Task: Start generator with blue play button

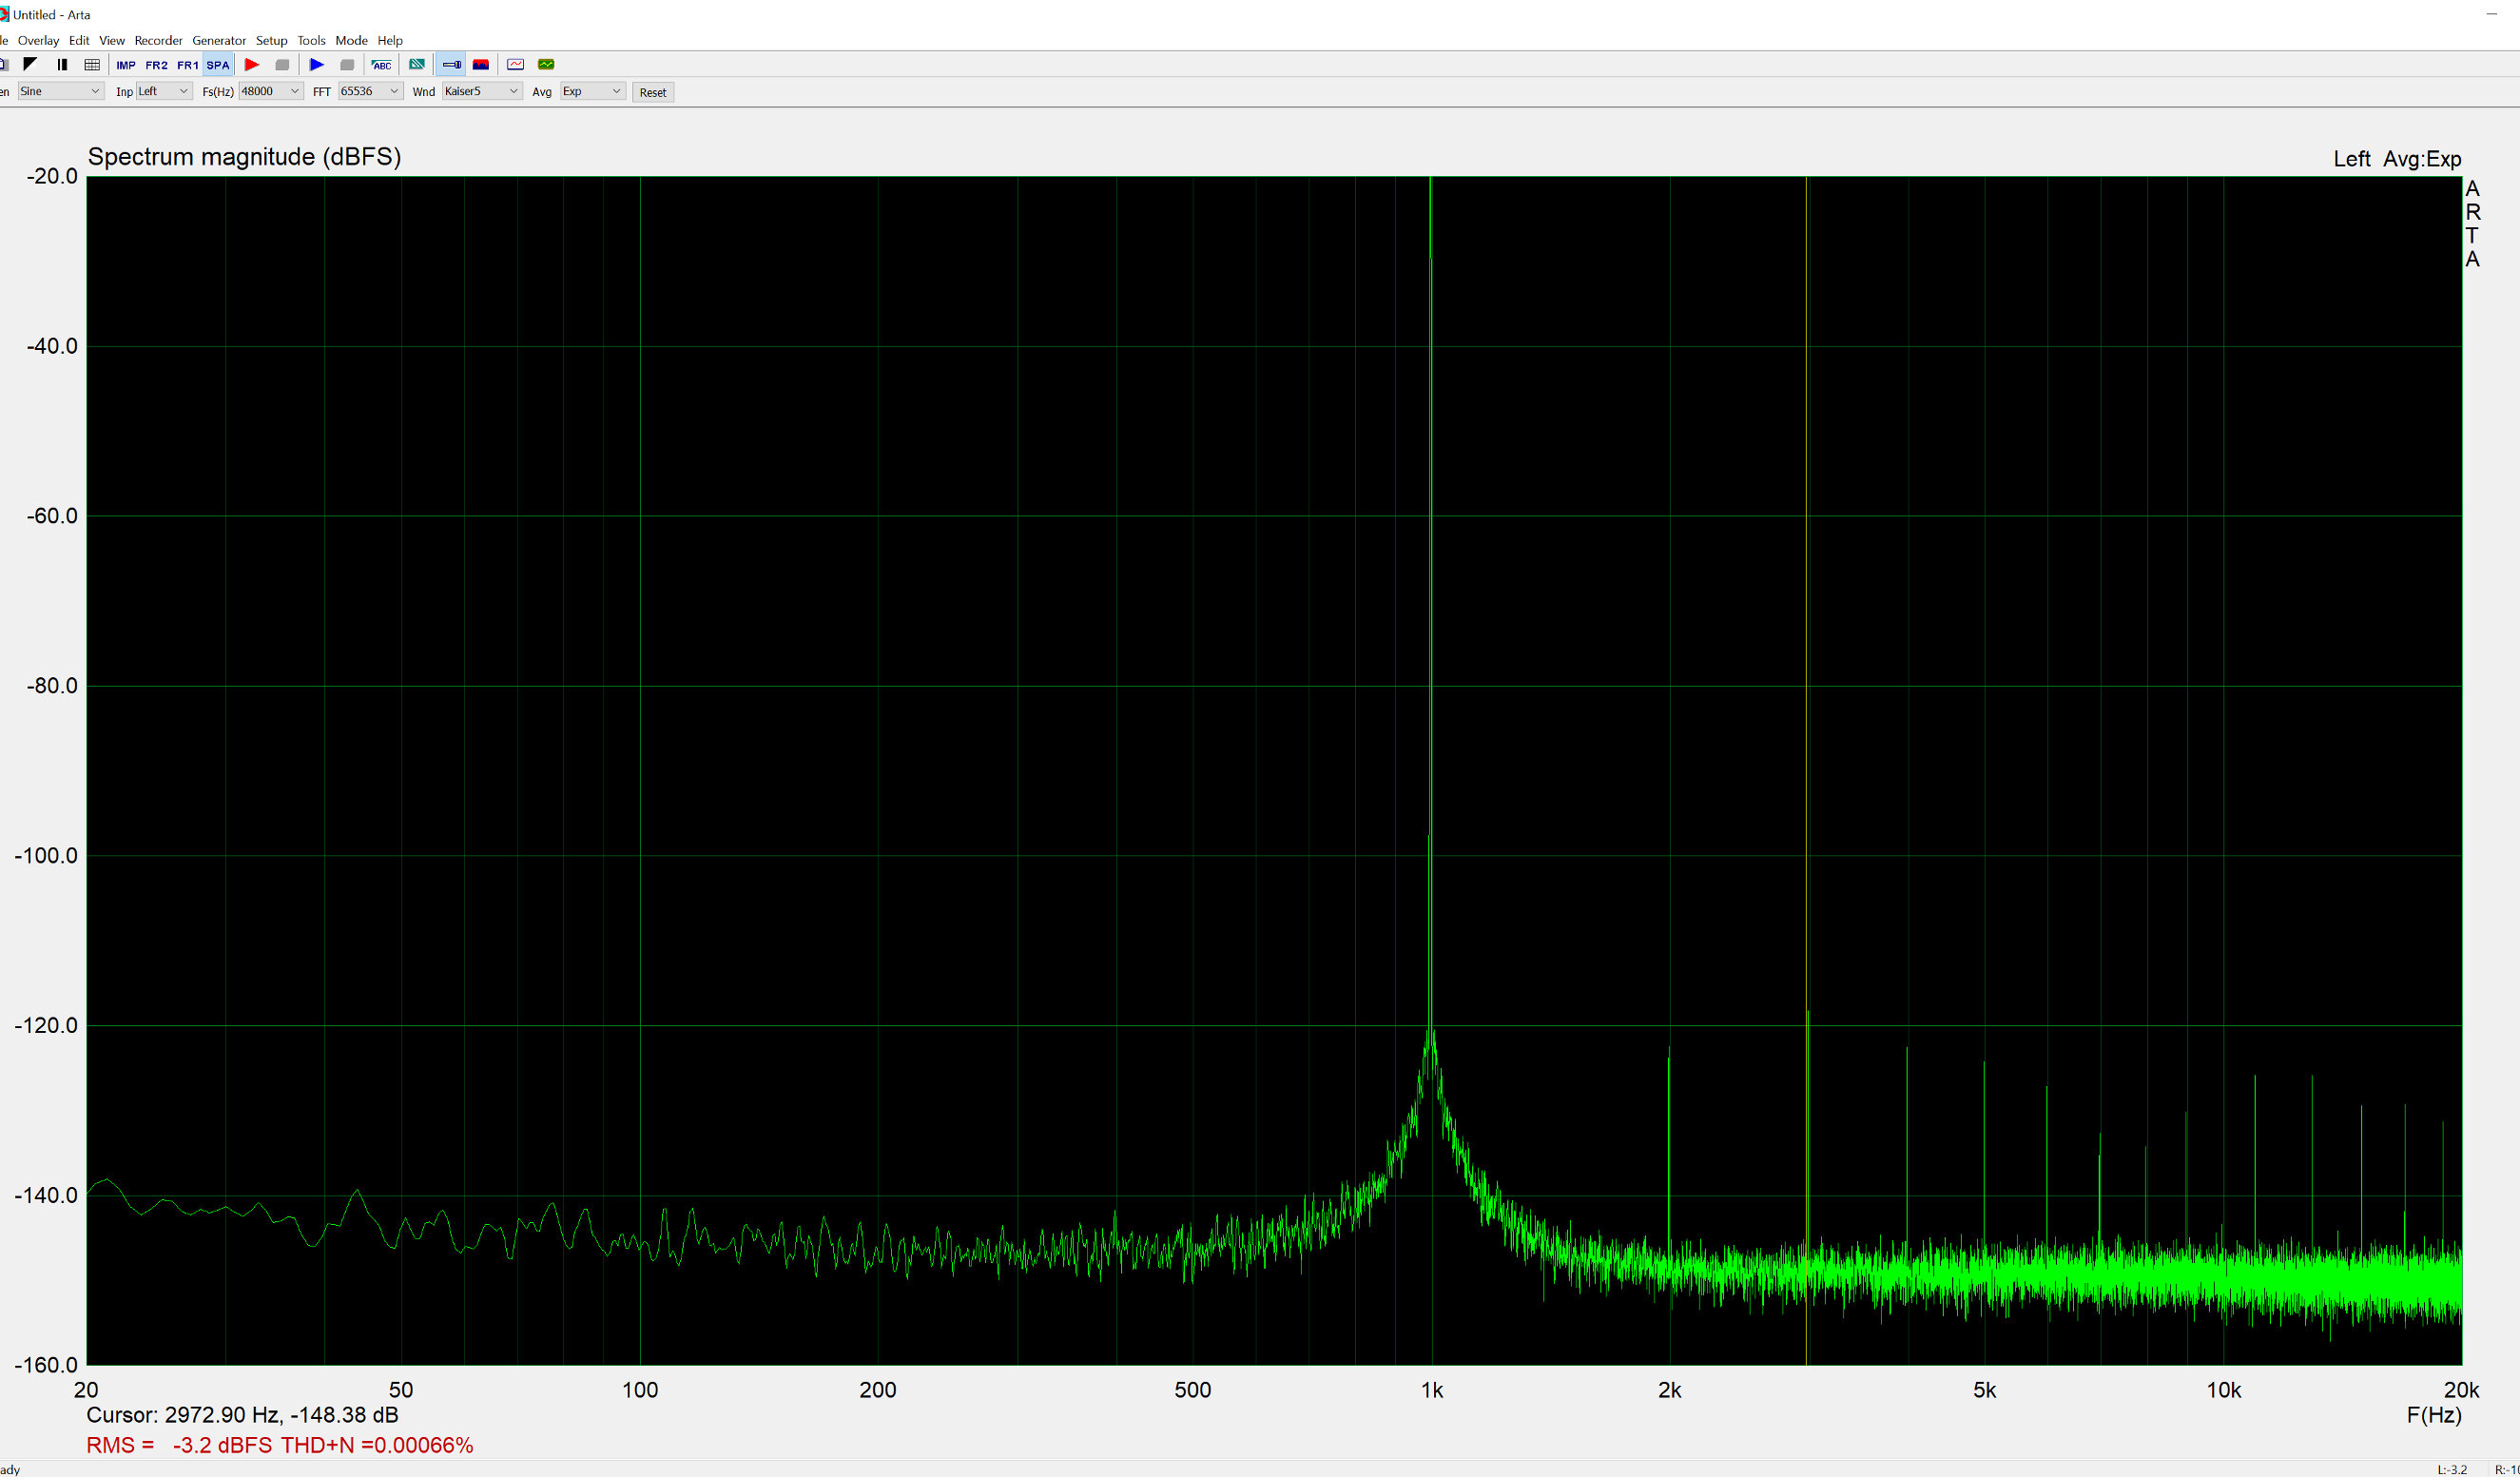Action: pyautogui.click(x=317, y=65)
